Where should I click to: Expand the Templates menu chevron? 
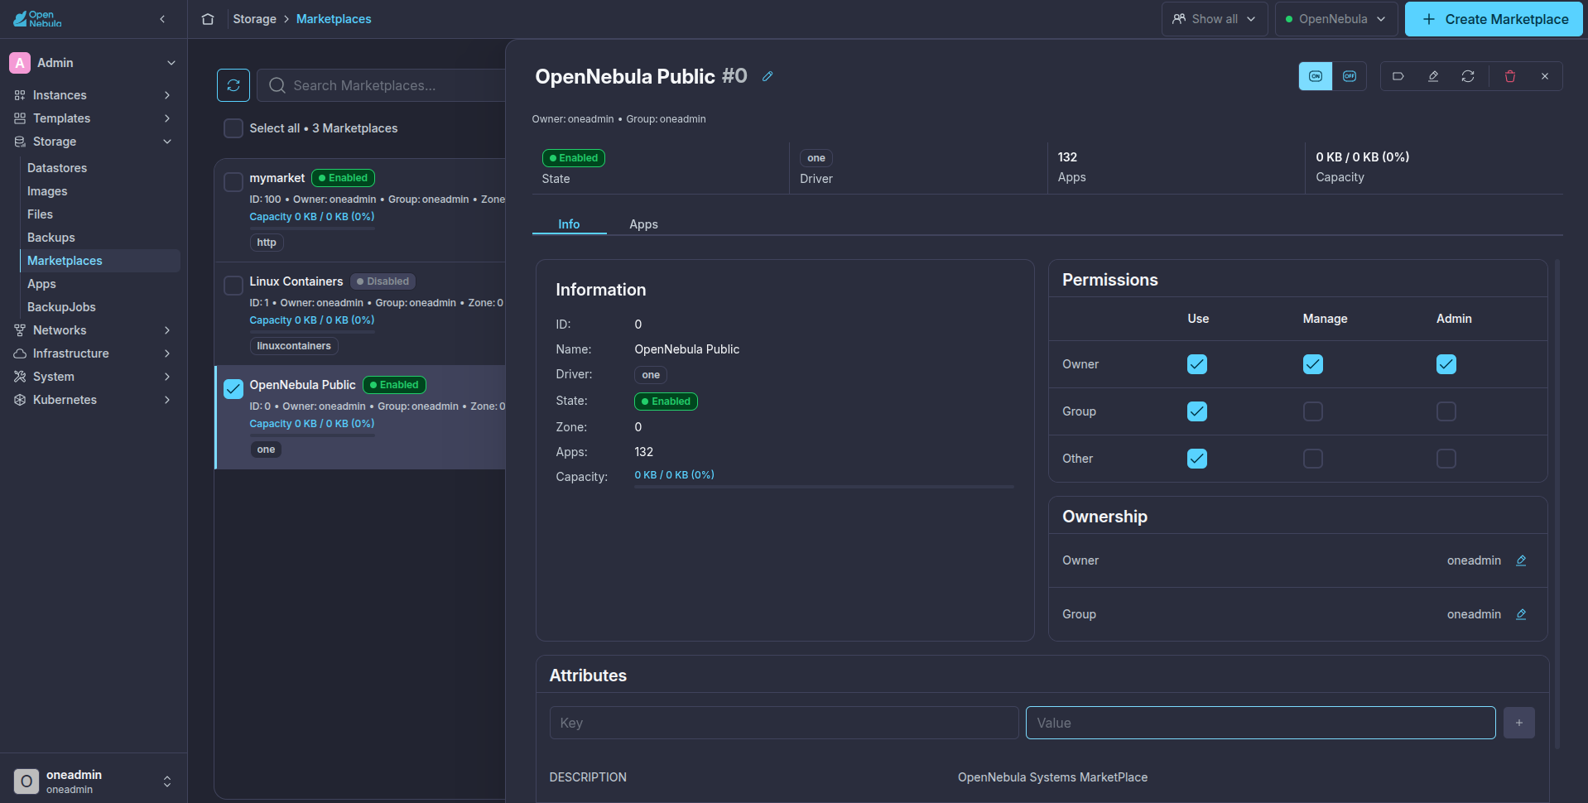pyautogui.click(x=167, y=118)
